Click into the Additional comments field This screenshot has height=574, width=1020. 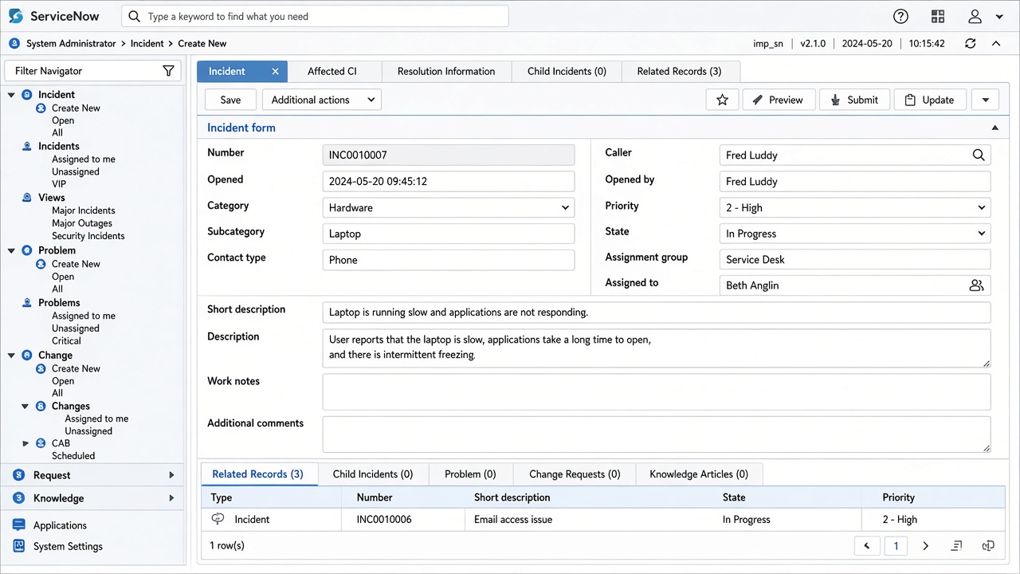(657, 434)
